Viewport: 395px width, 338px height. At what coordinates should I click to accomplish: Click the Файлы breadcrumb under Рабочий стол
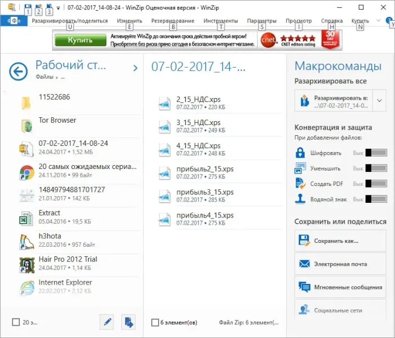tap(45, 77)
